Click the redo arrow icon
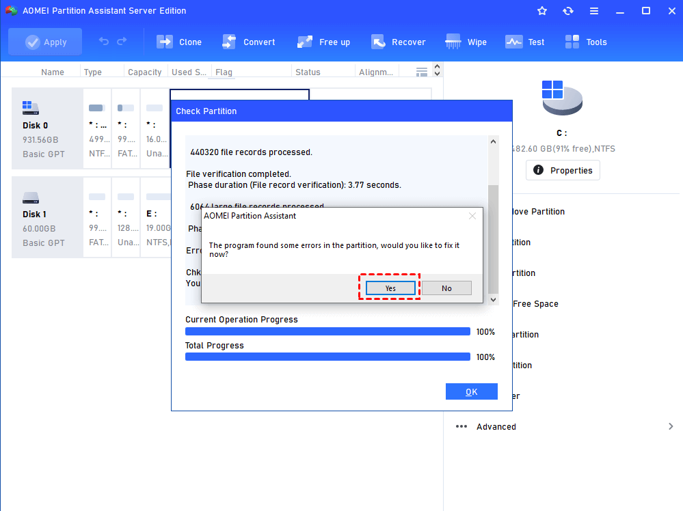Screen dimensions: 683x511 coord(122,42)
